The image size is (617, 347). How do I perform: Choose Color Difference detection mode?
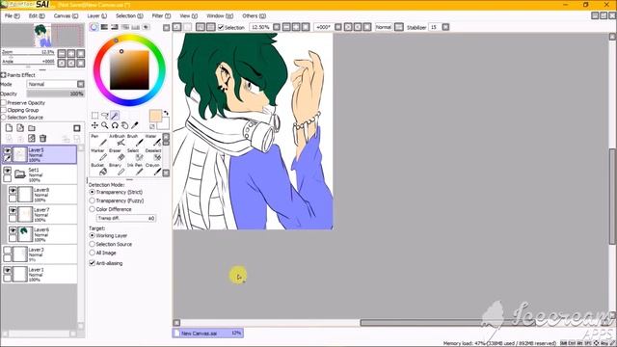tap(93, 209)
